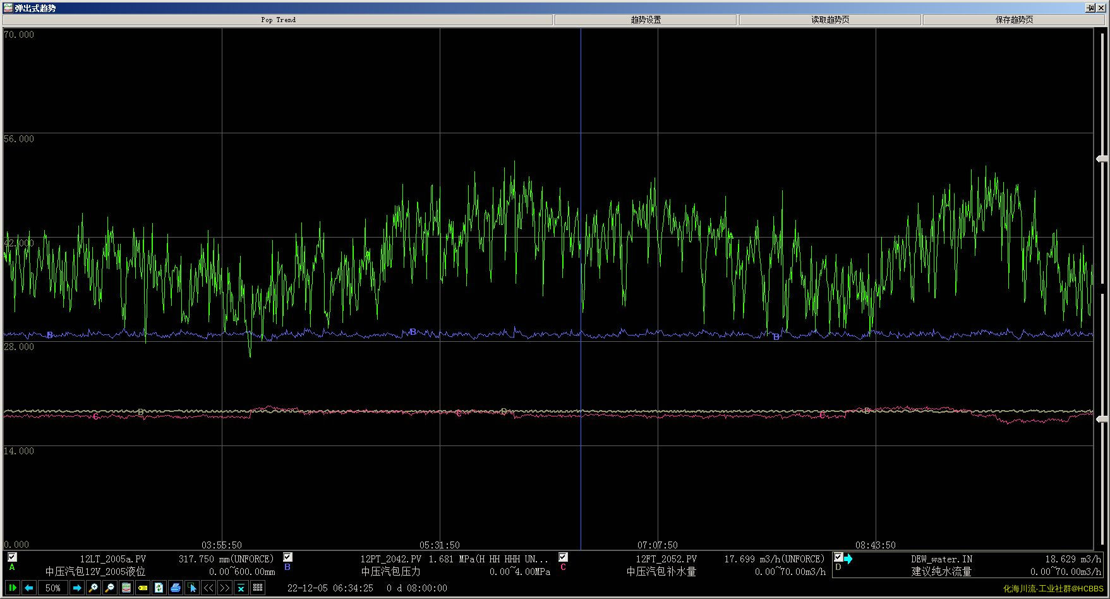Zoom out with the magnifier minus icon
The height and width of the screenshot is (599, 1110).
point(110,588)
